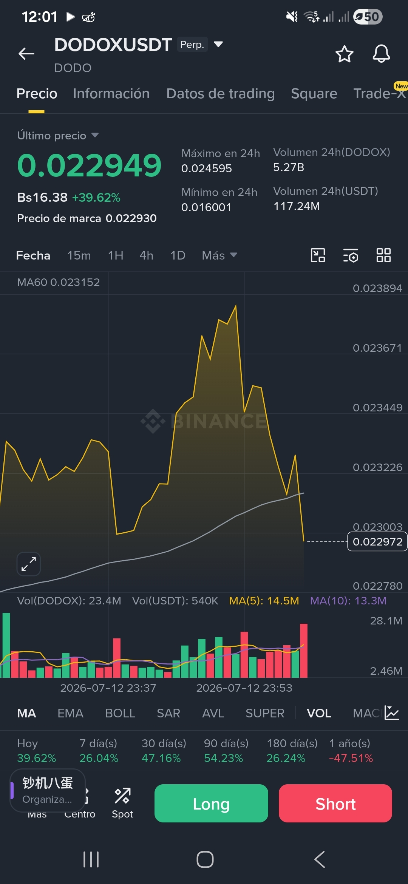Open the indicator chart icon beside MAC
Image resolution: width=408 pixels, height=884 pixels.
pyautogui.click(x=391, y=713)
